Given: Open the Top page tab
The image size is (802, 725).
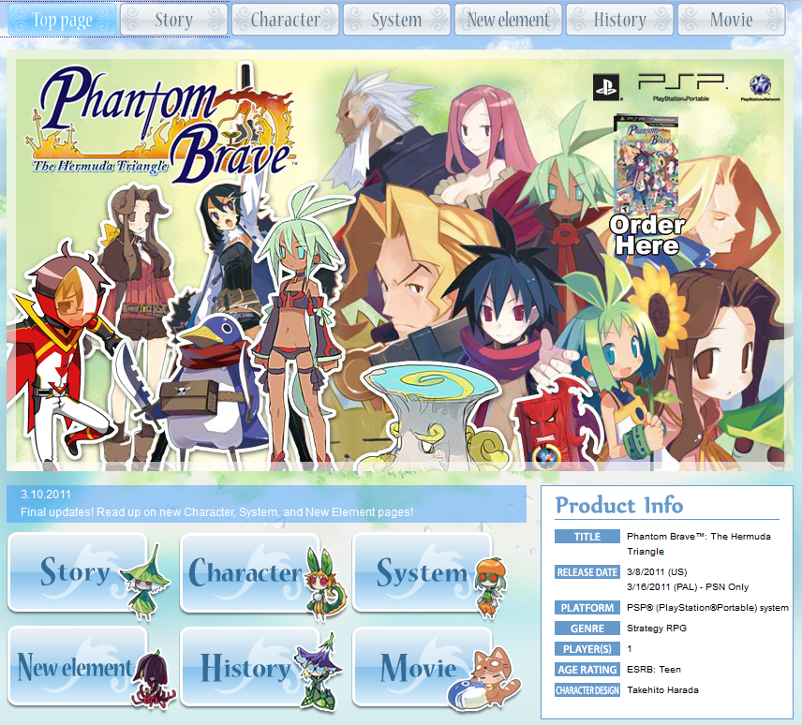Looking at the screenshot, I should tap(62, 20).
